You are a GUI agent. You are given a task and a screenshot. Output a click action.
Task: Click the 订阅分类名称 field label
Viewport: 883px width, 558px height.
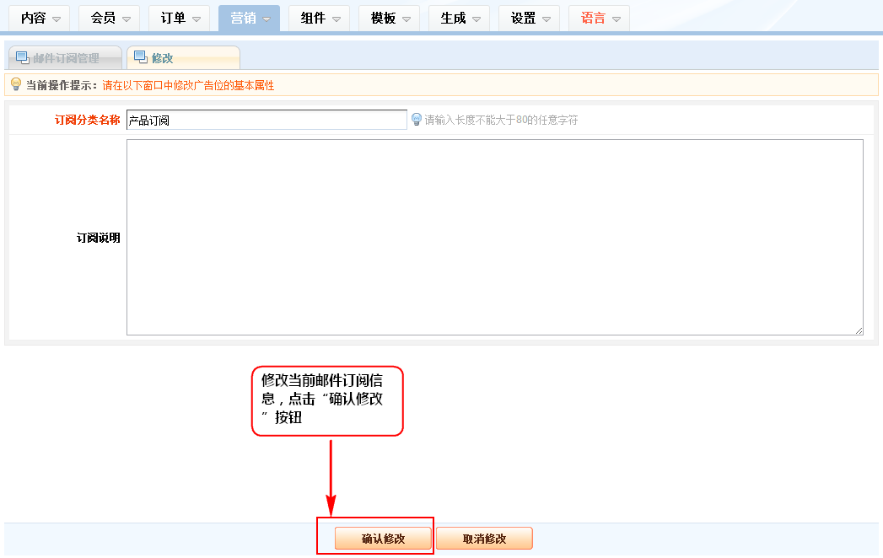(87, 121)
